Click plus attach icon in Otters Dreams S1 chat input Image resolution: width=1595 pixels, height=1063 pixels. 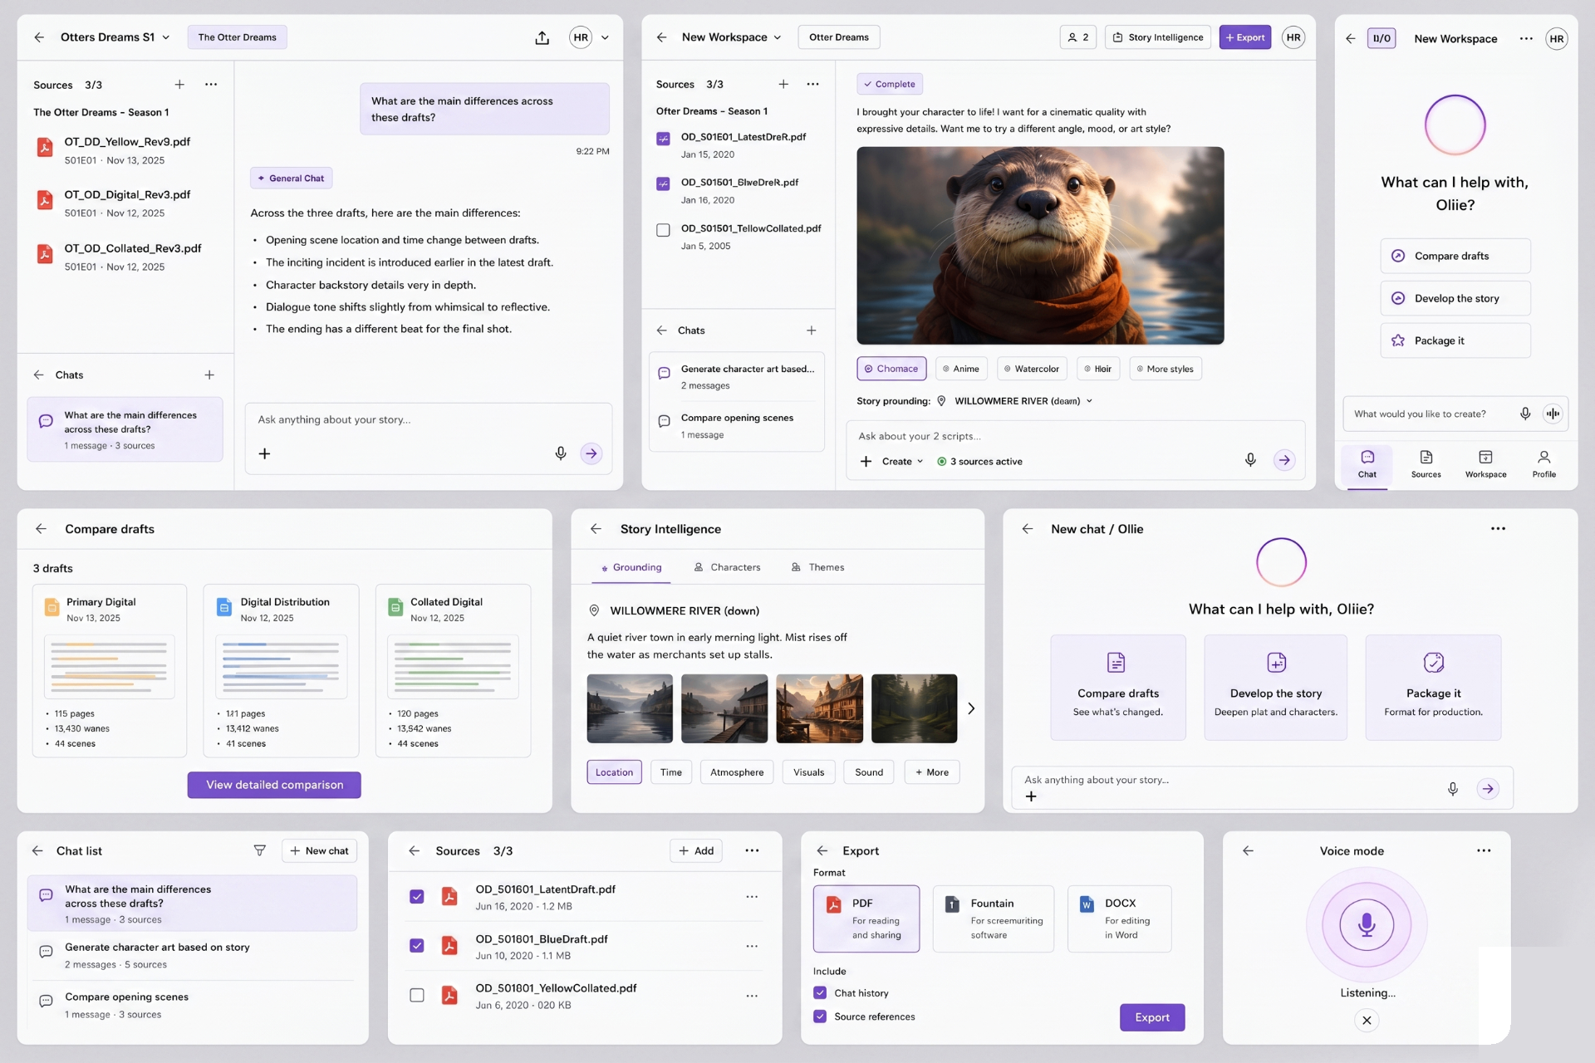pyautogui.click(x=264, y=453)
